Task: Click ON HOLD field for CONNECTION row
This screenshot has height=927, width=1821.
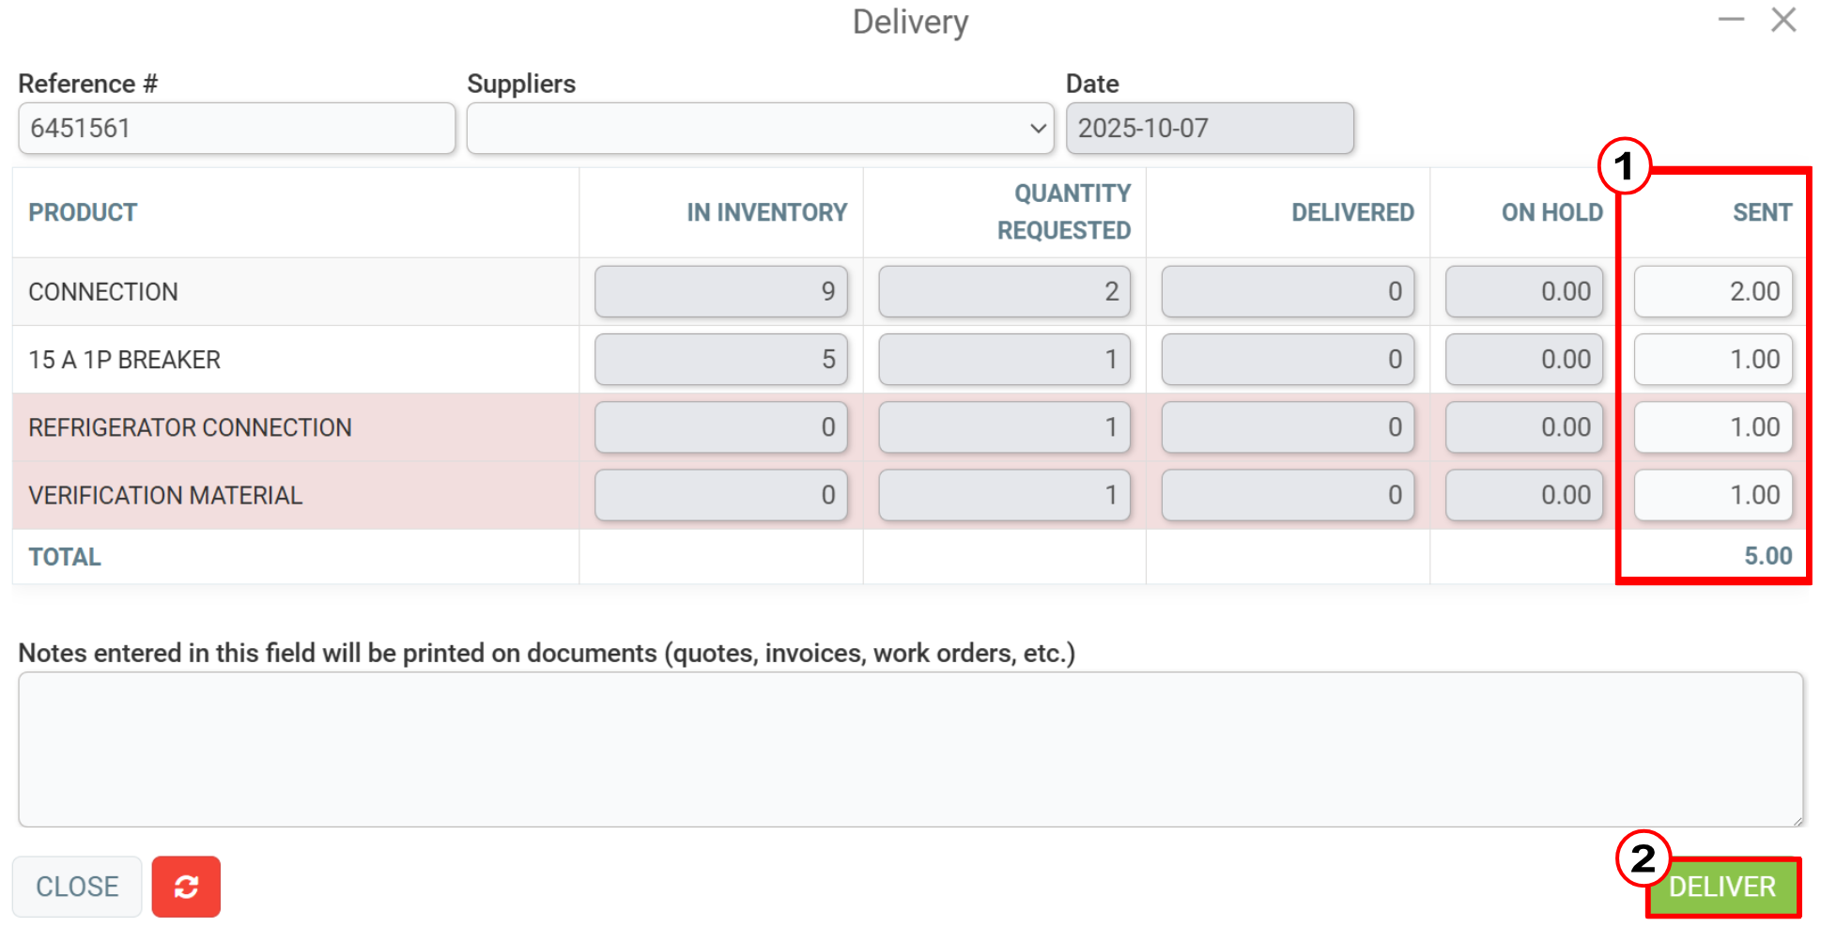Action: coord(1523,291)
